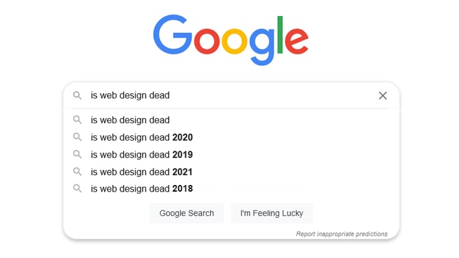
Task: Choose suggestion "is web design dead 2020"
Action: (232, 137)
